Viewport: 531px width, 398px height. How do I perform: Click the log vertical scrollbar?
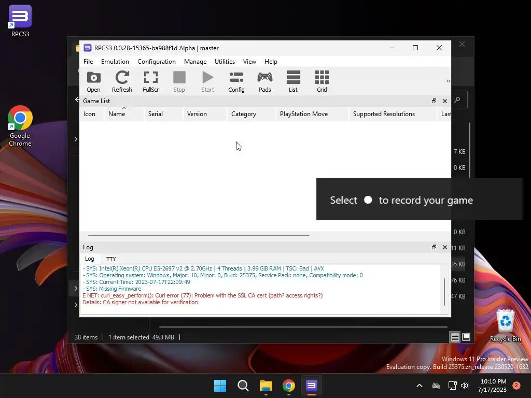point(444,292)
